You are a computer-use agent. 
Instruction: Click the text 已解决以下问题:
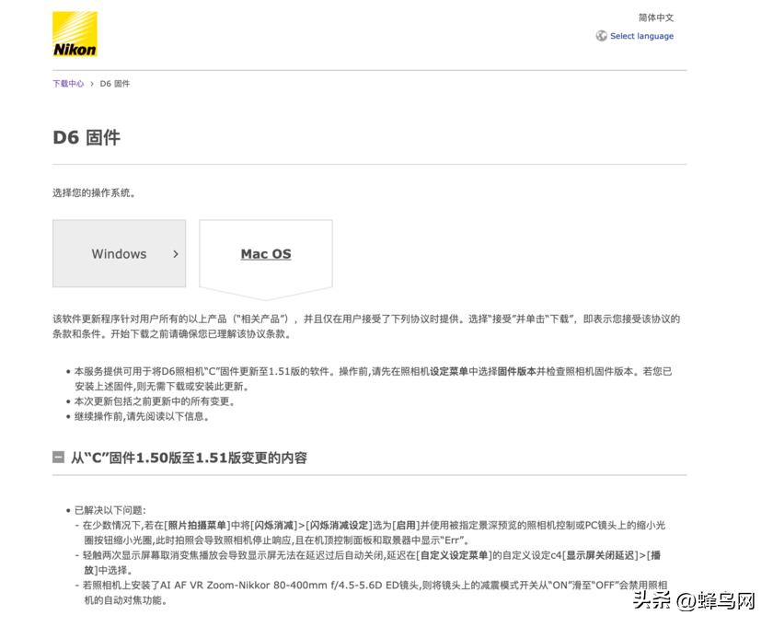110,510
